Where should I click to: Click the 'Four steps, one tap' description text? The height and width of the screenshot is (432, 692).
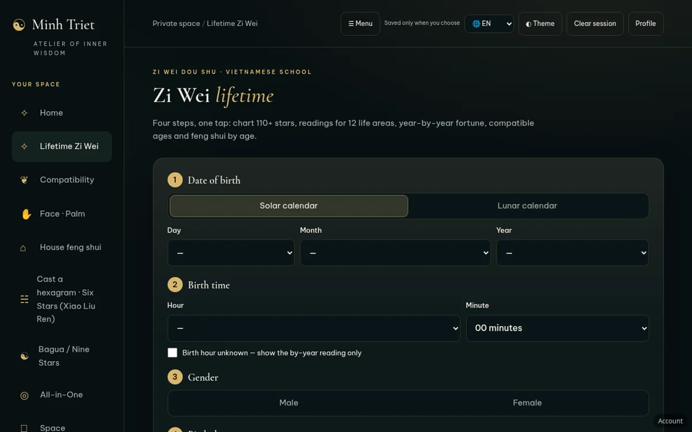click(x=343, y=130)
